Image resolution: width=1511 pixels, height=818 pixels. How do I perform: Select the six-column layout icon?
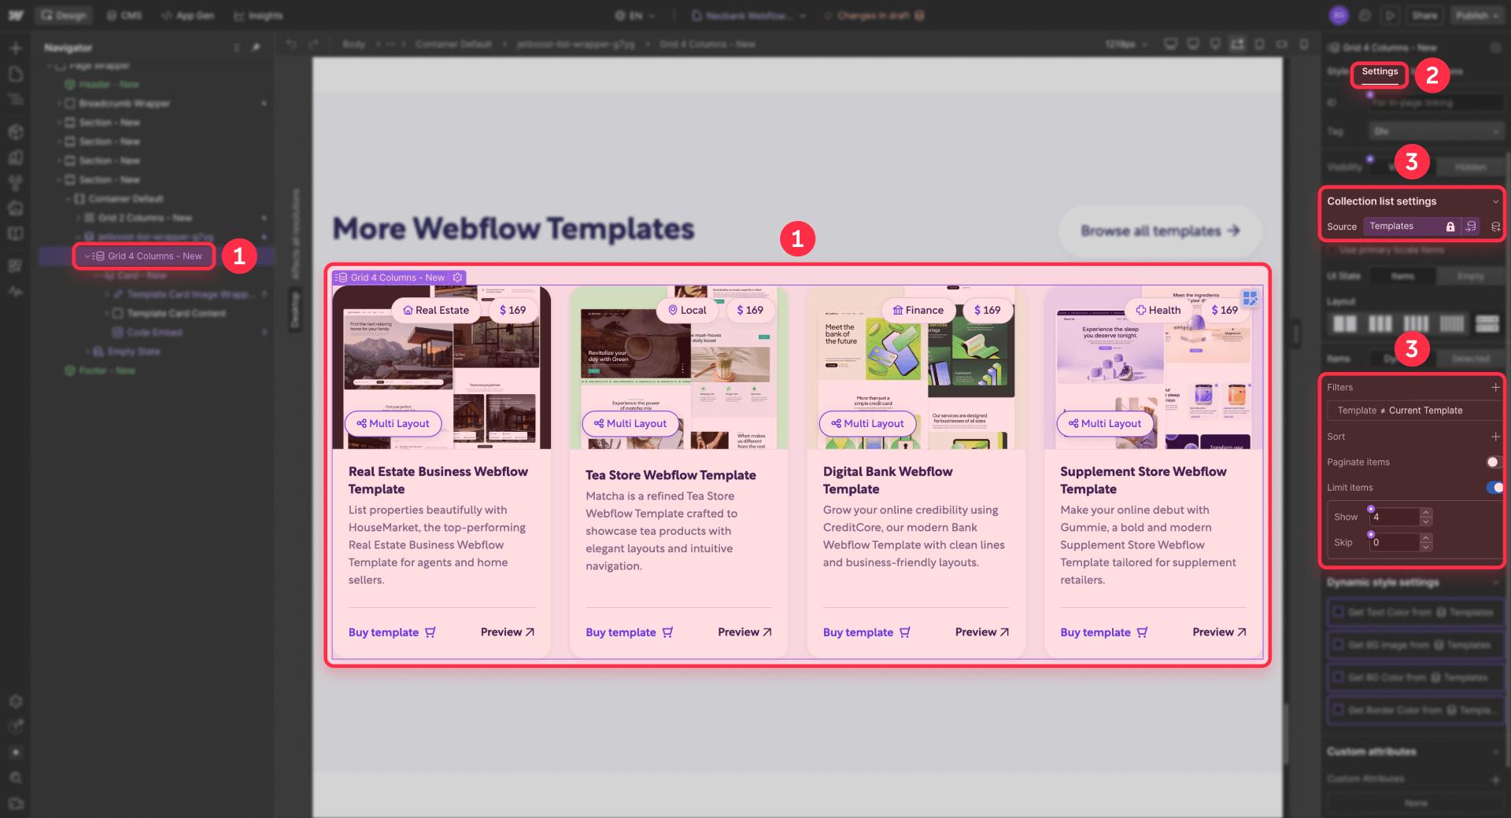[1452, 323]
